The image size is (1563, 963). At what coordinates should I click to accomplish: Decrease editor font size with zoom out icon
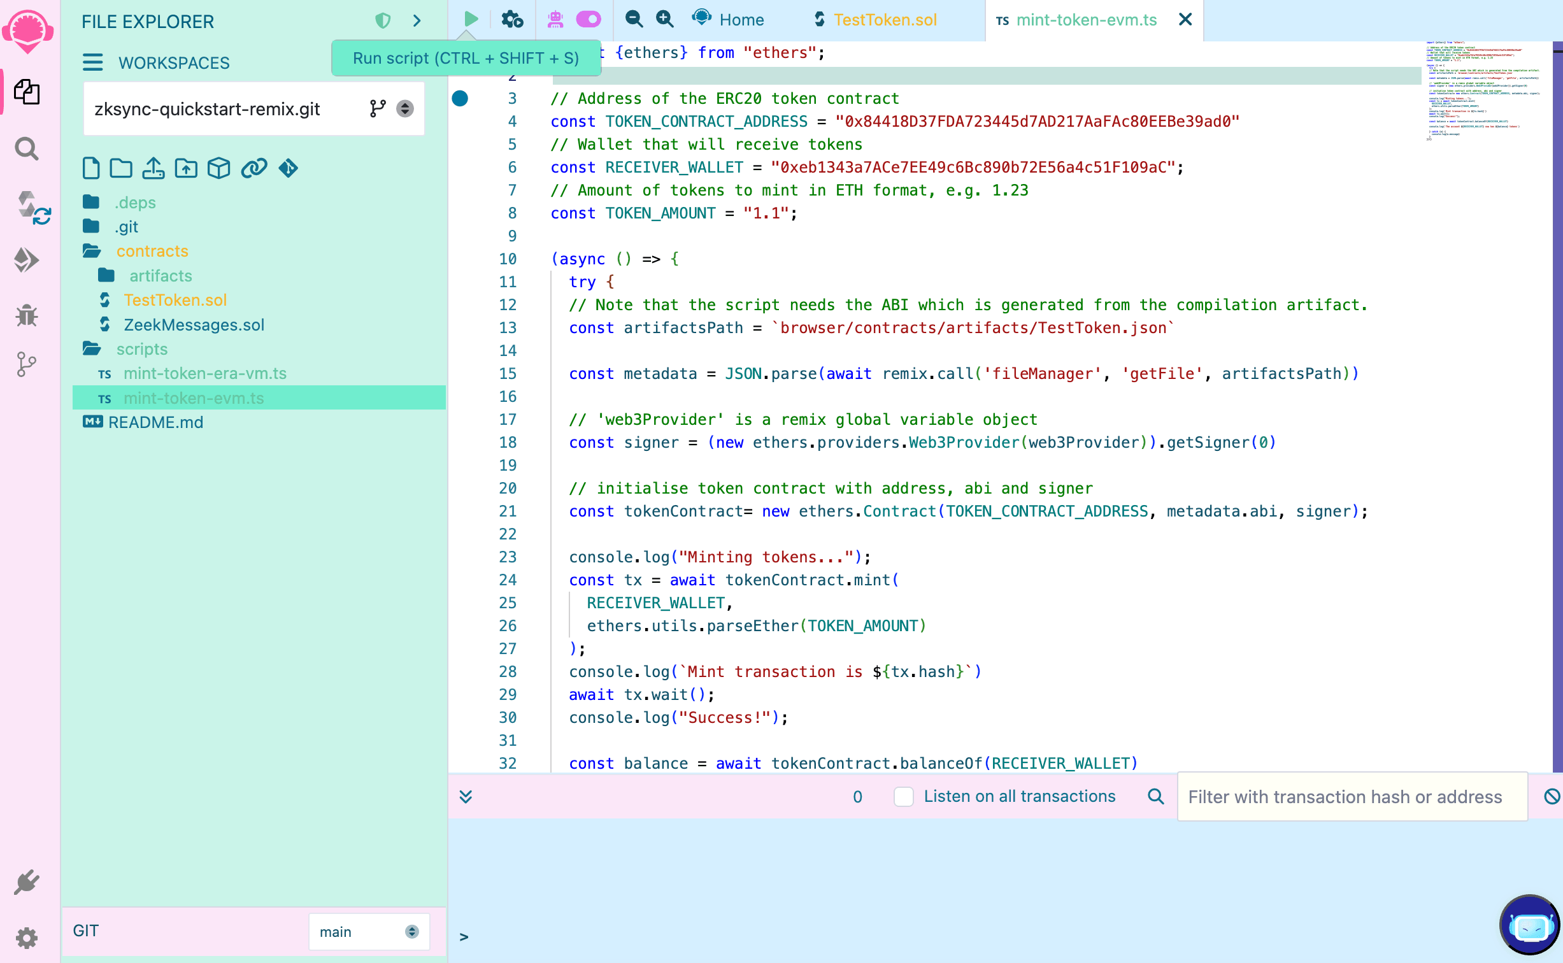coord(633,19)
